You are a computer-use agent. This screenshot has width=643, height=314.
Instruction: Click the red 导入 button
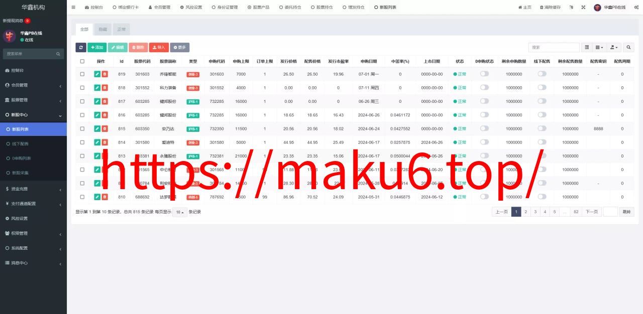[159, 47]
